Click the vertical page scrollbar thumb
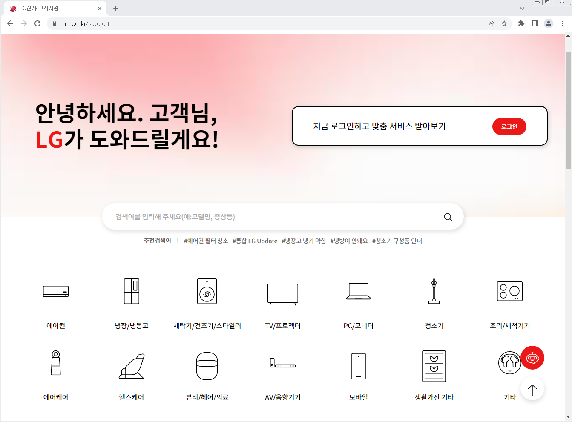 568,109
